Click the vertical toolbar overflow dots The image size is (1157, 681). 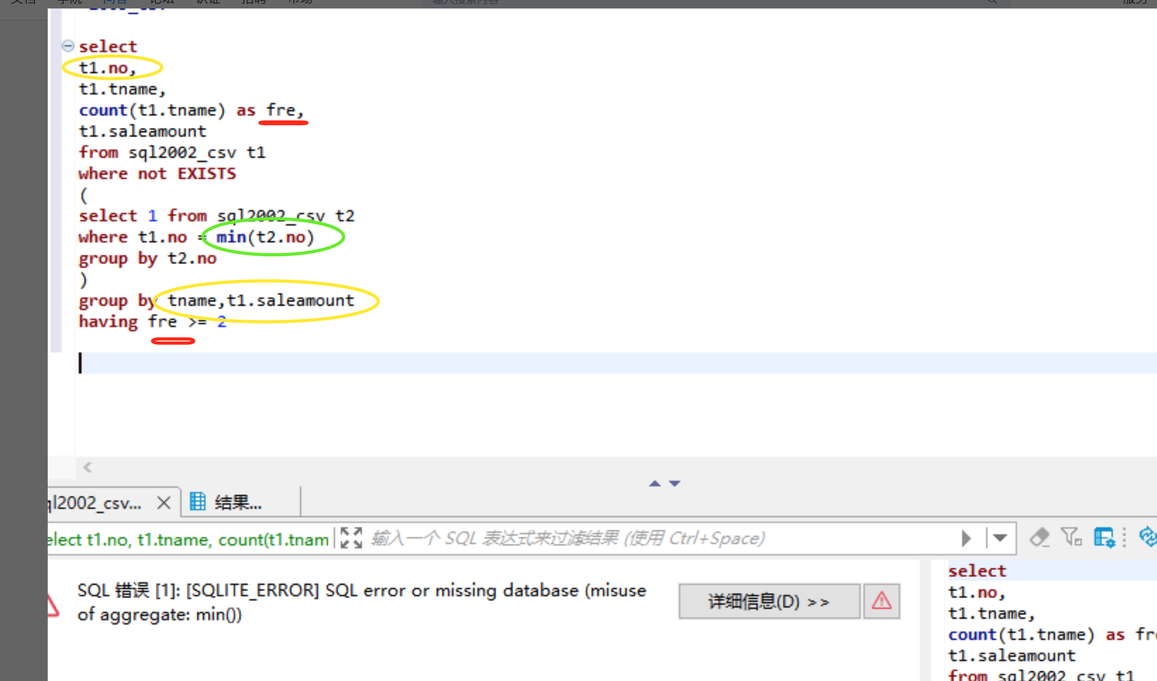tap(1124, 537)
